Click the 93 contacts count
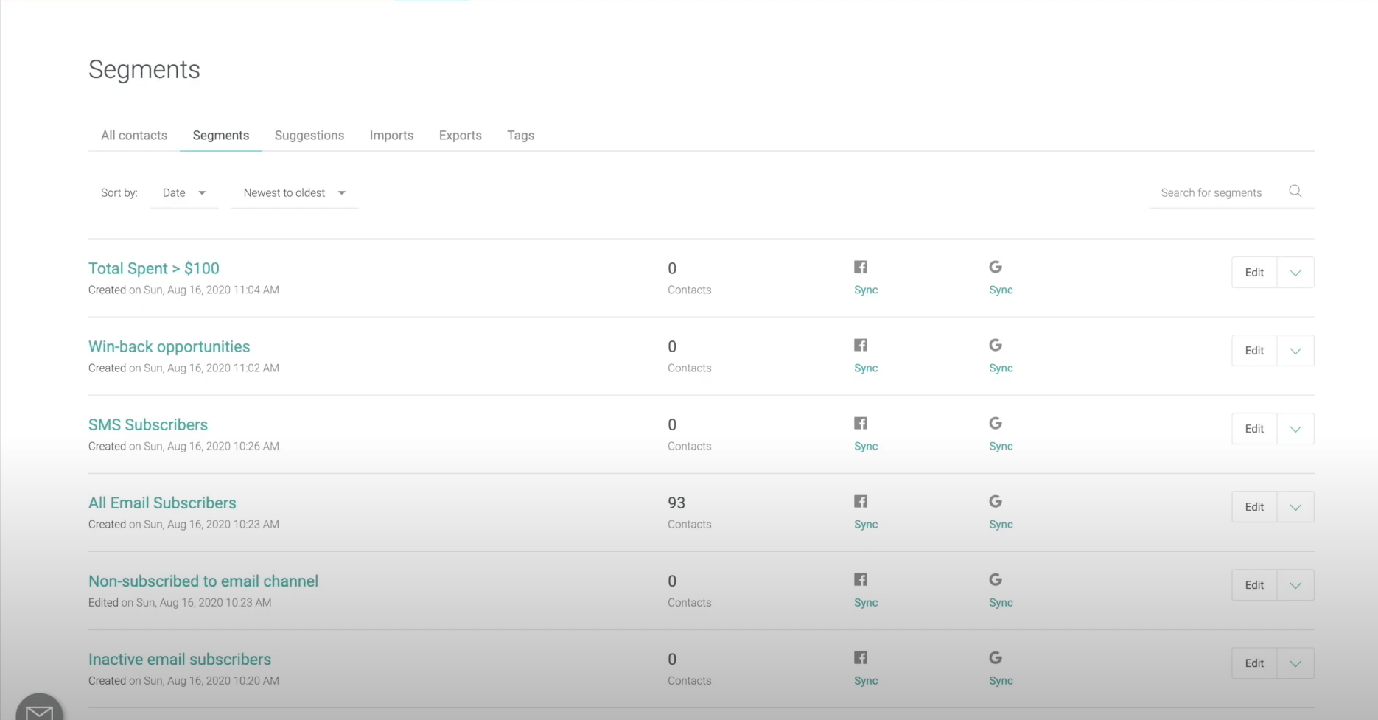 click(676, 503)
